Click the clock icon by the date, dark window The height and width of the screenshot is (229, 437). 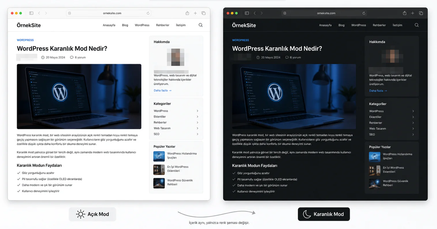[258, 57]
